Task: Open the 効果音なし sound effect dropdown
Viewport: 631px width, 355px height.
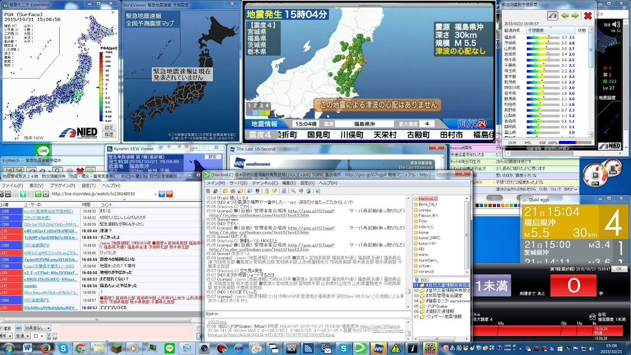Action: [x=37, y=328]
